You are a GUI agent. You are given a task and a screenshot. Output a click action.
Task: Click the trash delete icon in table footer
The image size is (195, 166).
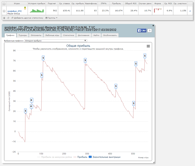[4, 18]
